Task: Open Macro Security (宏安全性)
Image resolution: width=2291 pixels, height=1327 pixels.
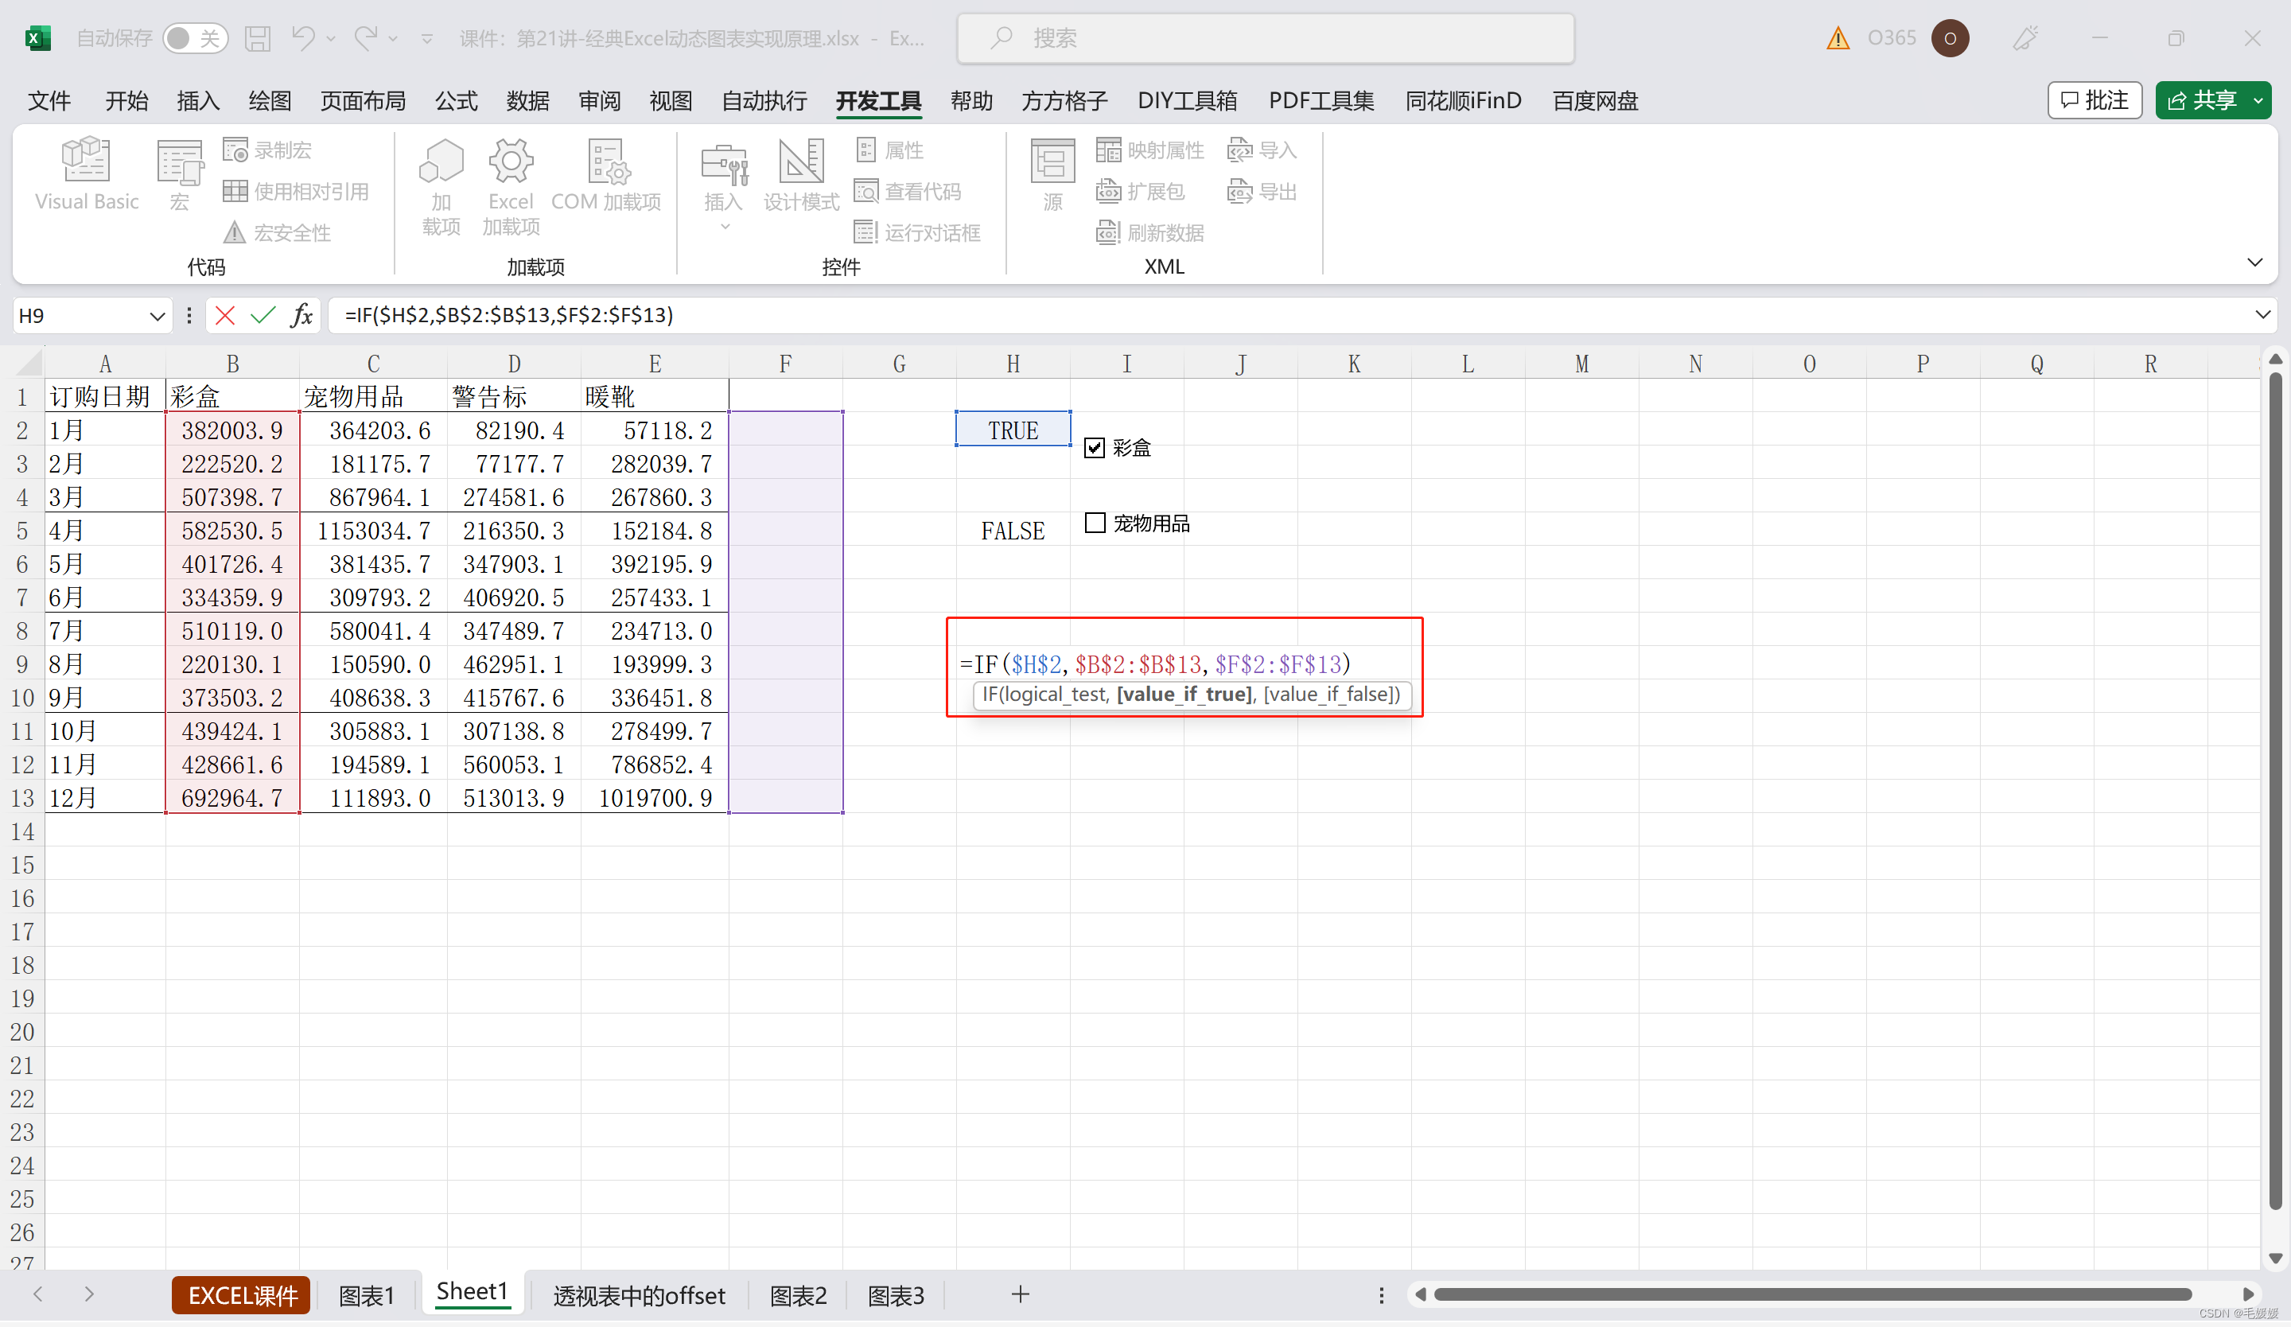Action: click(x=278, y=232)
